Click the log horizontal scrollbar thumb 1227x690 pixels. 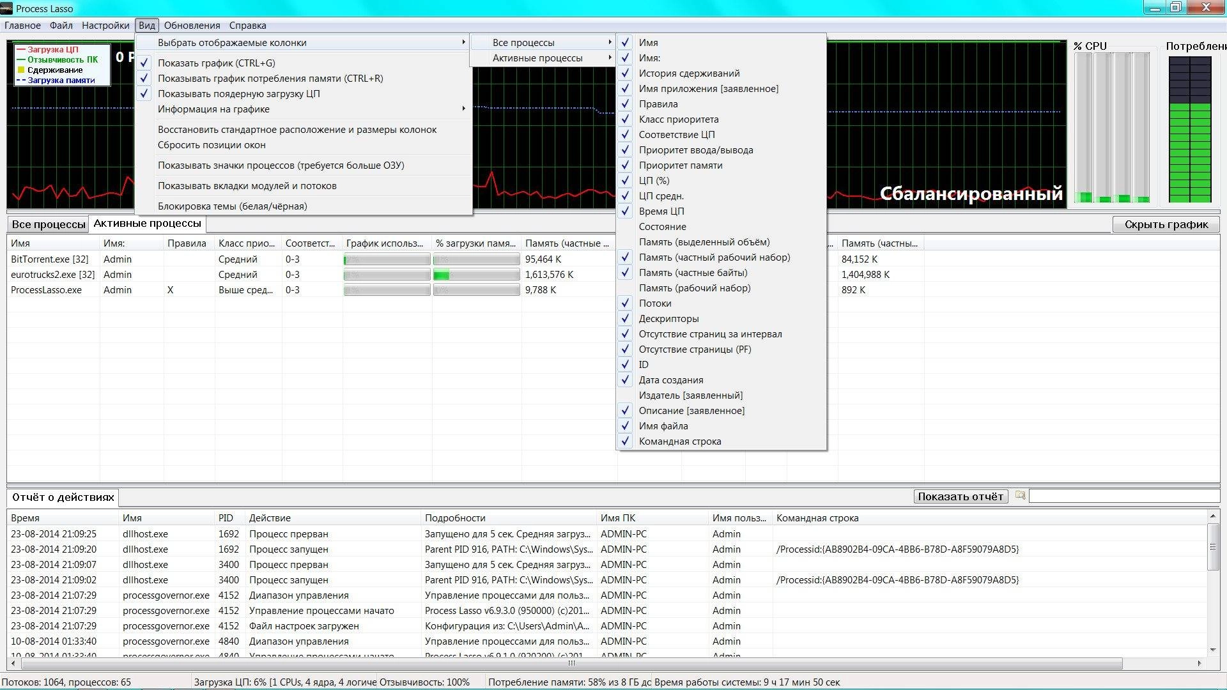point(571,663)
